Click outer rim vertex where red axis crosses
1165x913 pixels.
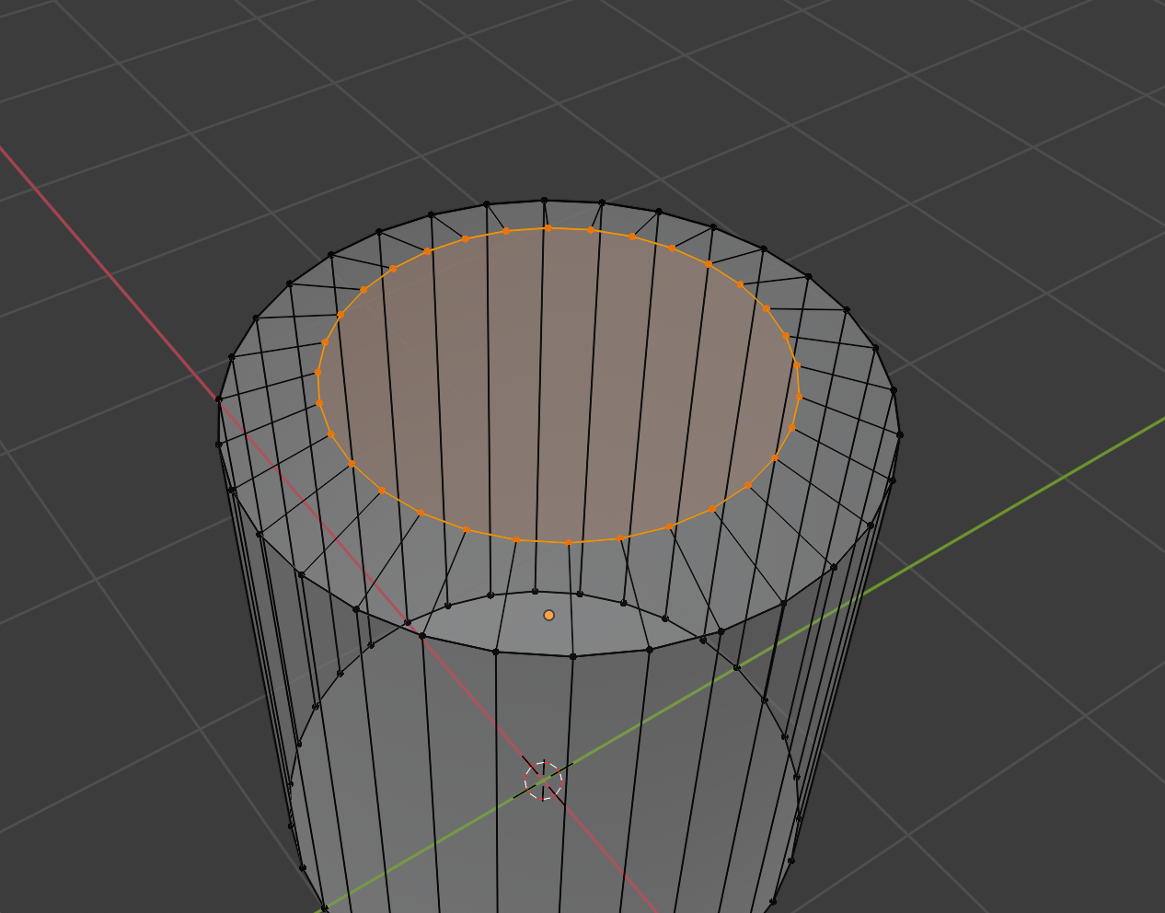click(219, 399)
